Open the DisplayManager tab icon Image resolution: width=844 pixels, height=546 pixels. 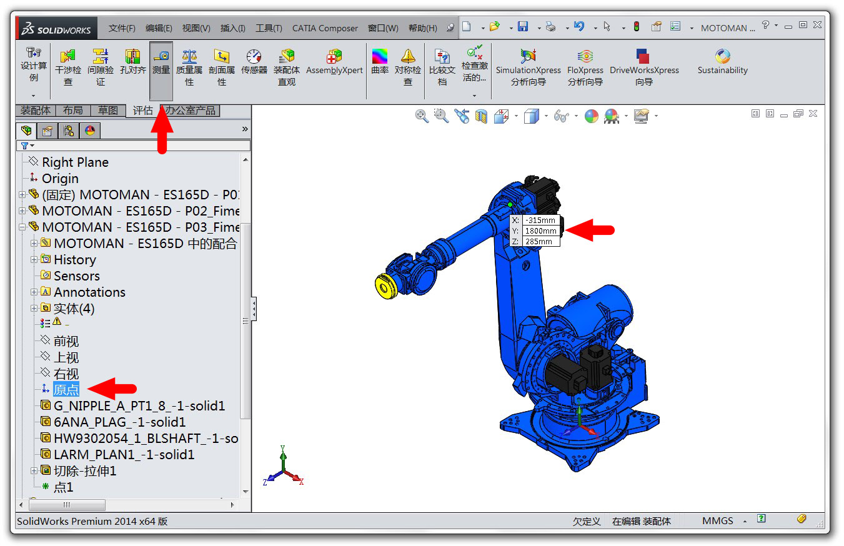coord(89,131)
